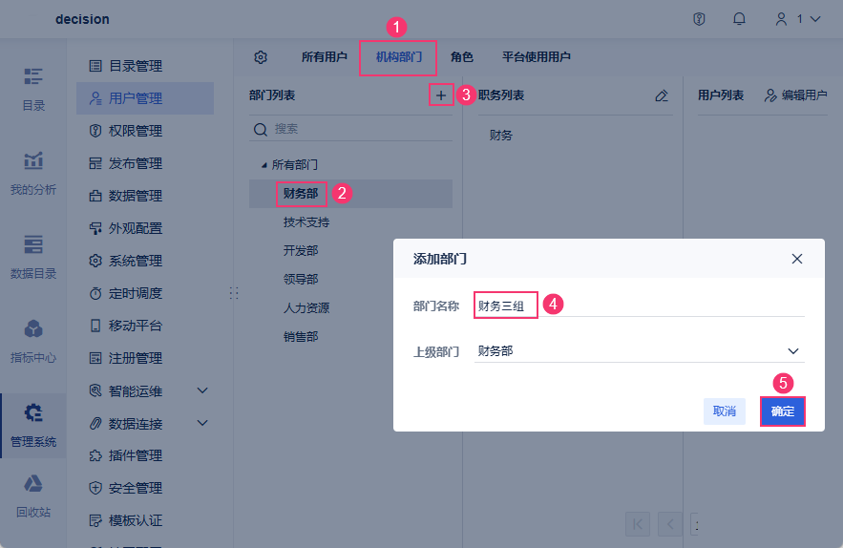Click the edit pencil icon in 职务列表
The width and height of the screenshot is (843, 548).
click(662, 95)
